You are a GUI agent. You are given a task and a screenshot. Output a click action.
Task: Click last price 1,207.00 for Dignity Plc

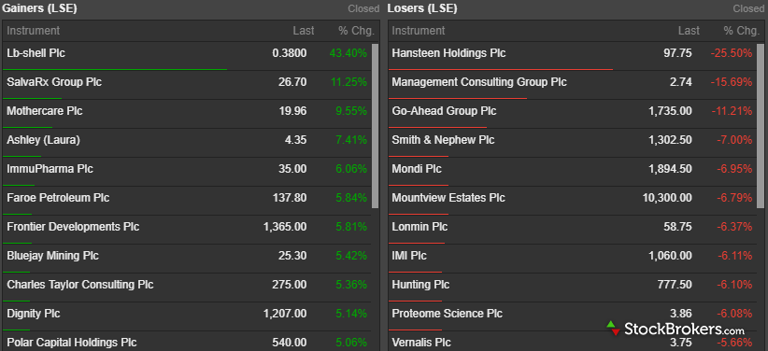pyautogui.click(x=285, y=313)
